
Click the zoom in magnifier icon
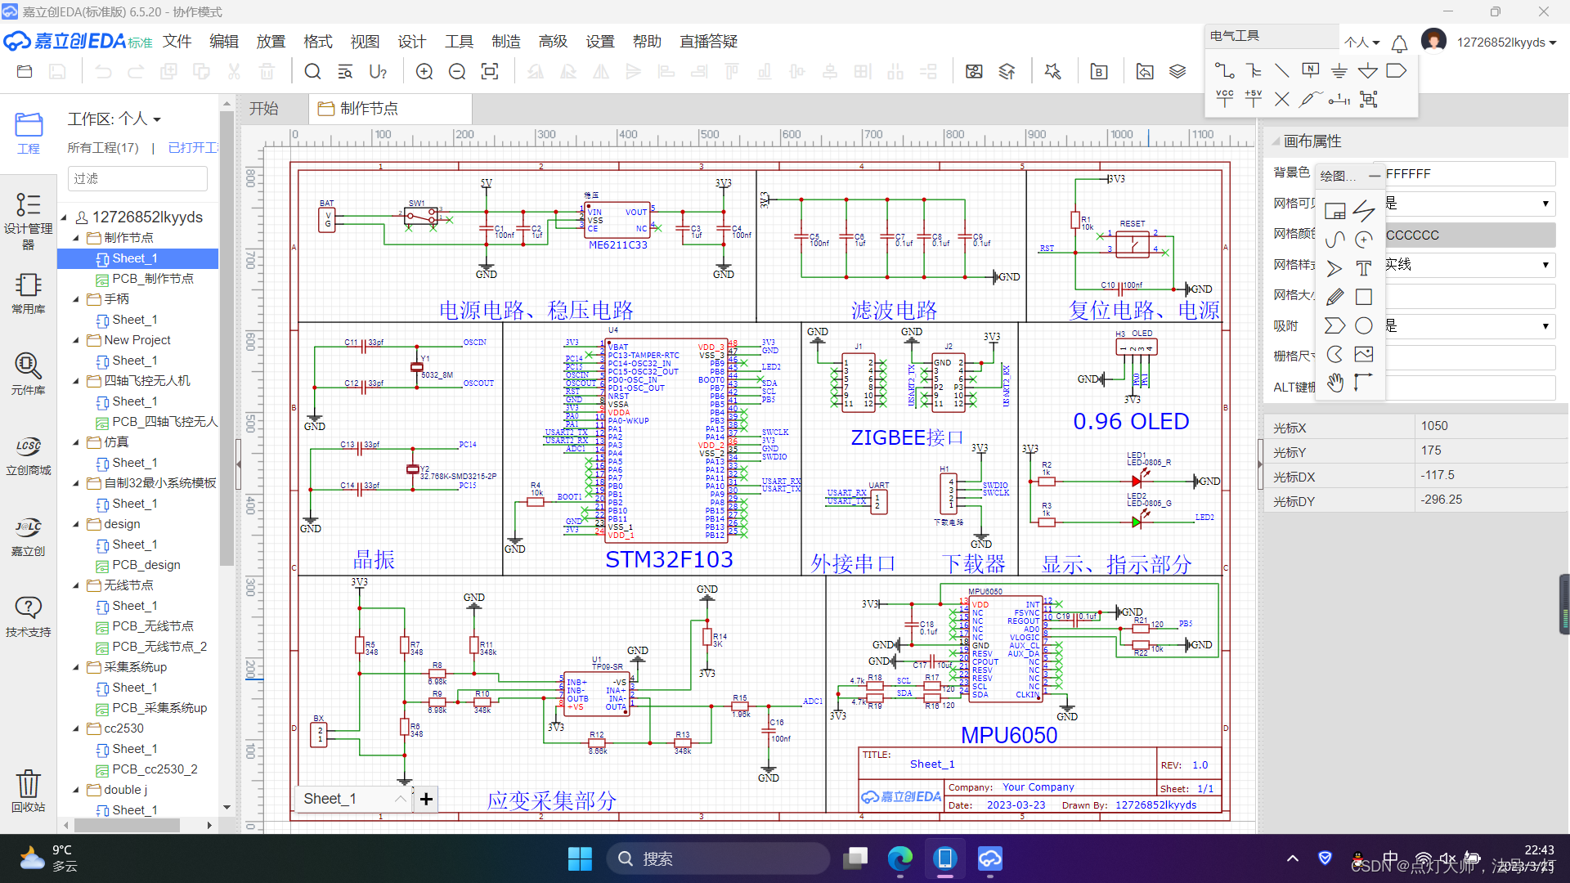click(424, 72)
